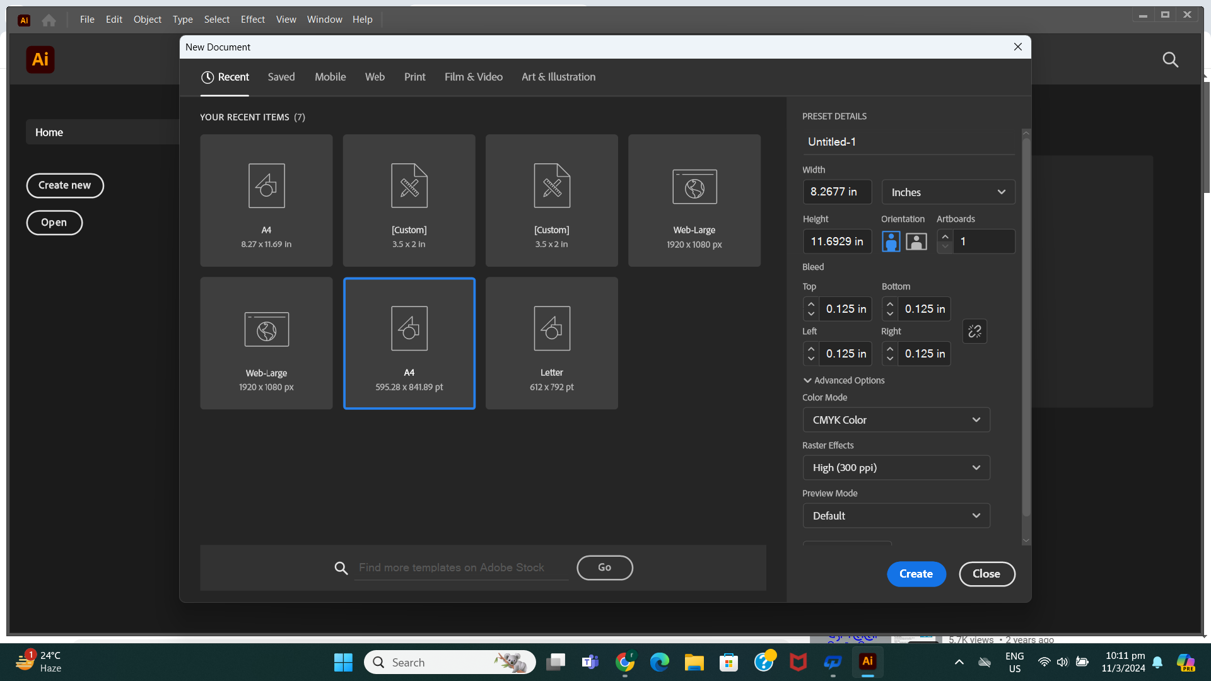
Task: Click the preset details vertical scrollbar
Action: 1026,328
